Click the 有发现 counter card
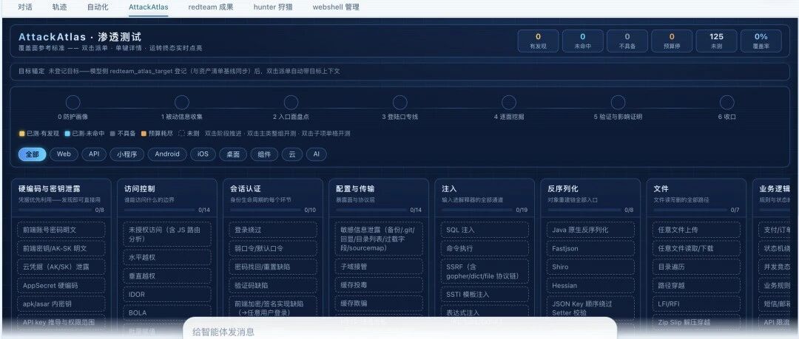Viewport: 799px width, 339px height. pos(538,41)
